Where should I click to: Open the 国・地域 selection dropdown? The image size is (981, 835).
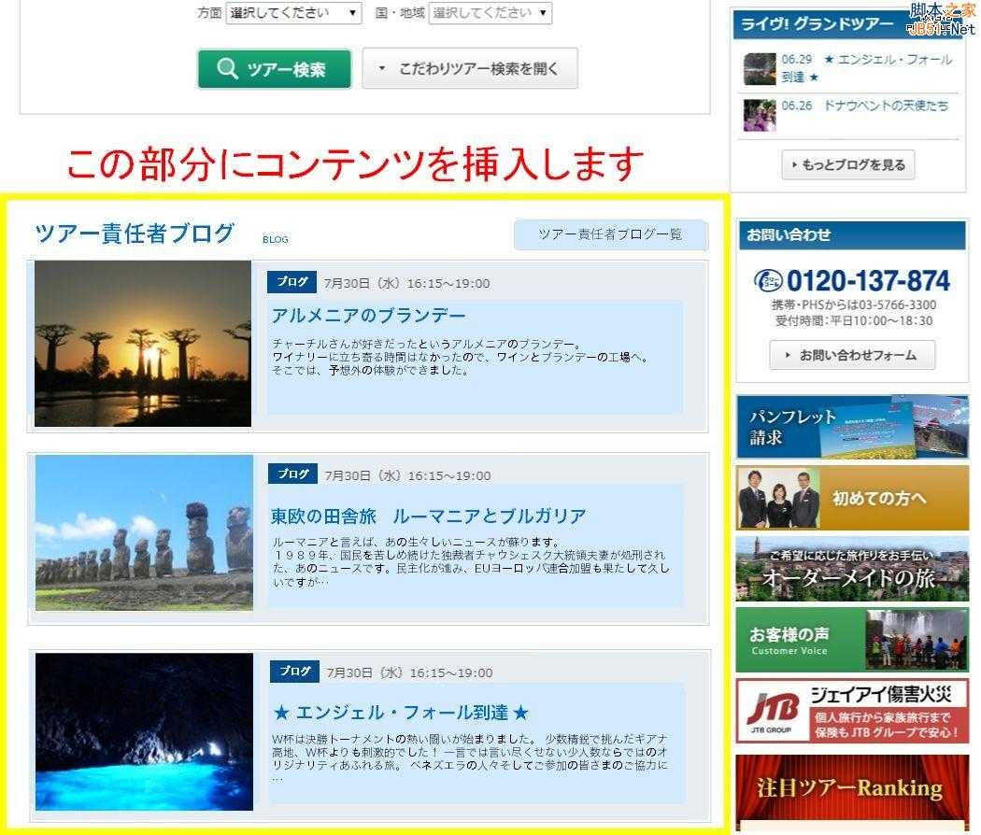coord(490,14)
